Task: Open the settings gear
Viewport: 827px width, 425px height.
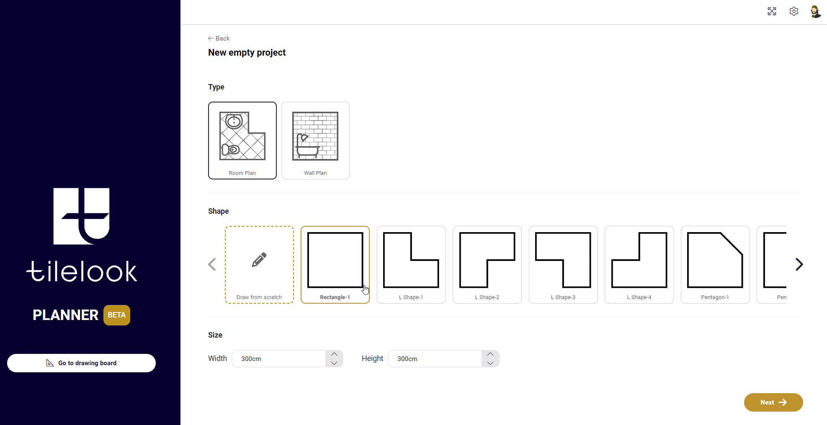Action: point(794,11)
